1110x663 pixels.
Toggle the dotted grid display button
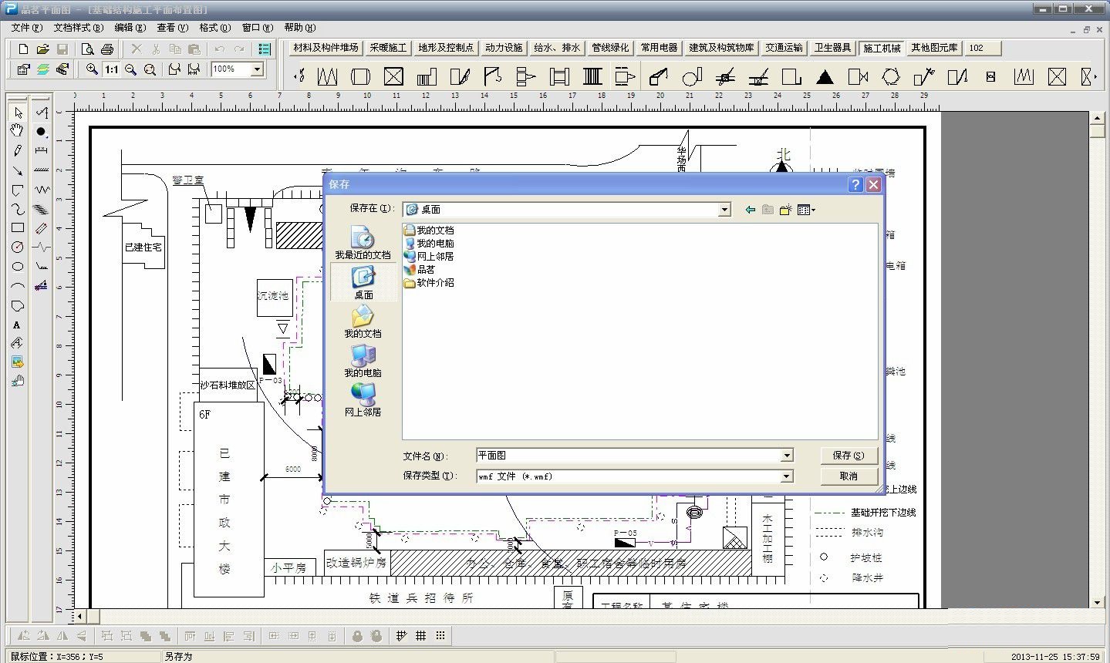click(x=440, y=636)
